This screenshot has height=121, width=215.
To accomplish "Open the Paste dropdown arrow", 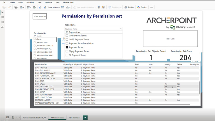I will [6, 7].
